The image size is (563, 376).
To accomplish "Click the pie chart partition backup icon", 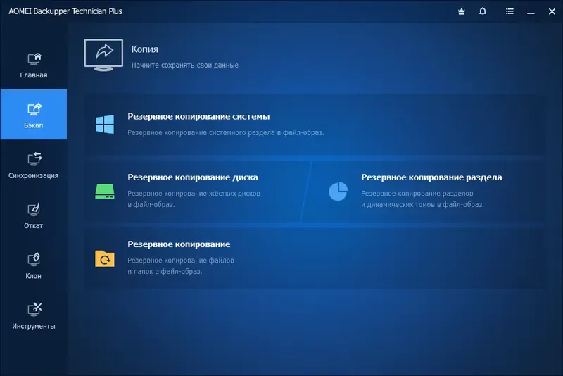I will [339, 191].
